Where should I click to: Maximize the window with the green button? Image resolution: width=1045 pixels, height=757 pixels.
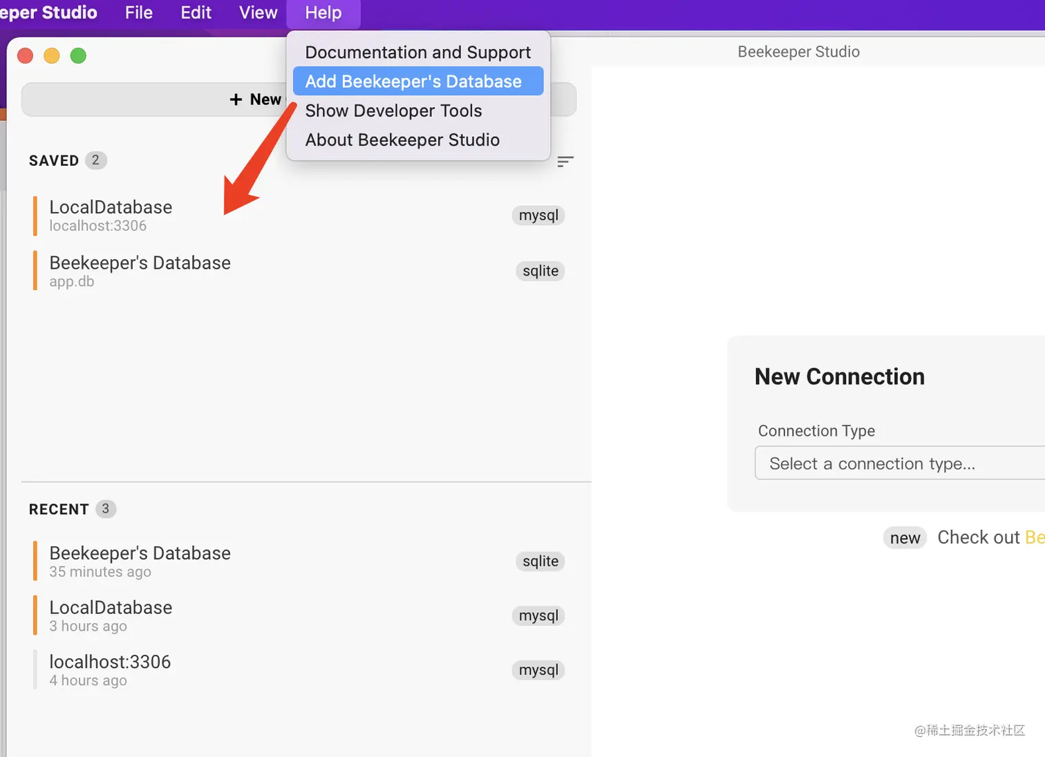78,55
